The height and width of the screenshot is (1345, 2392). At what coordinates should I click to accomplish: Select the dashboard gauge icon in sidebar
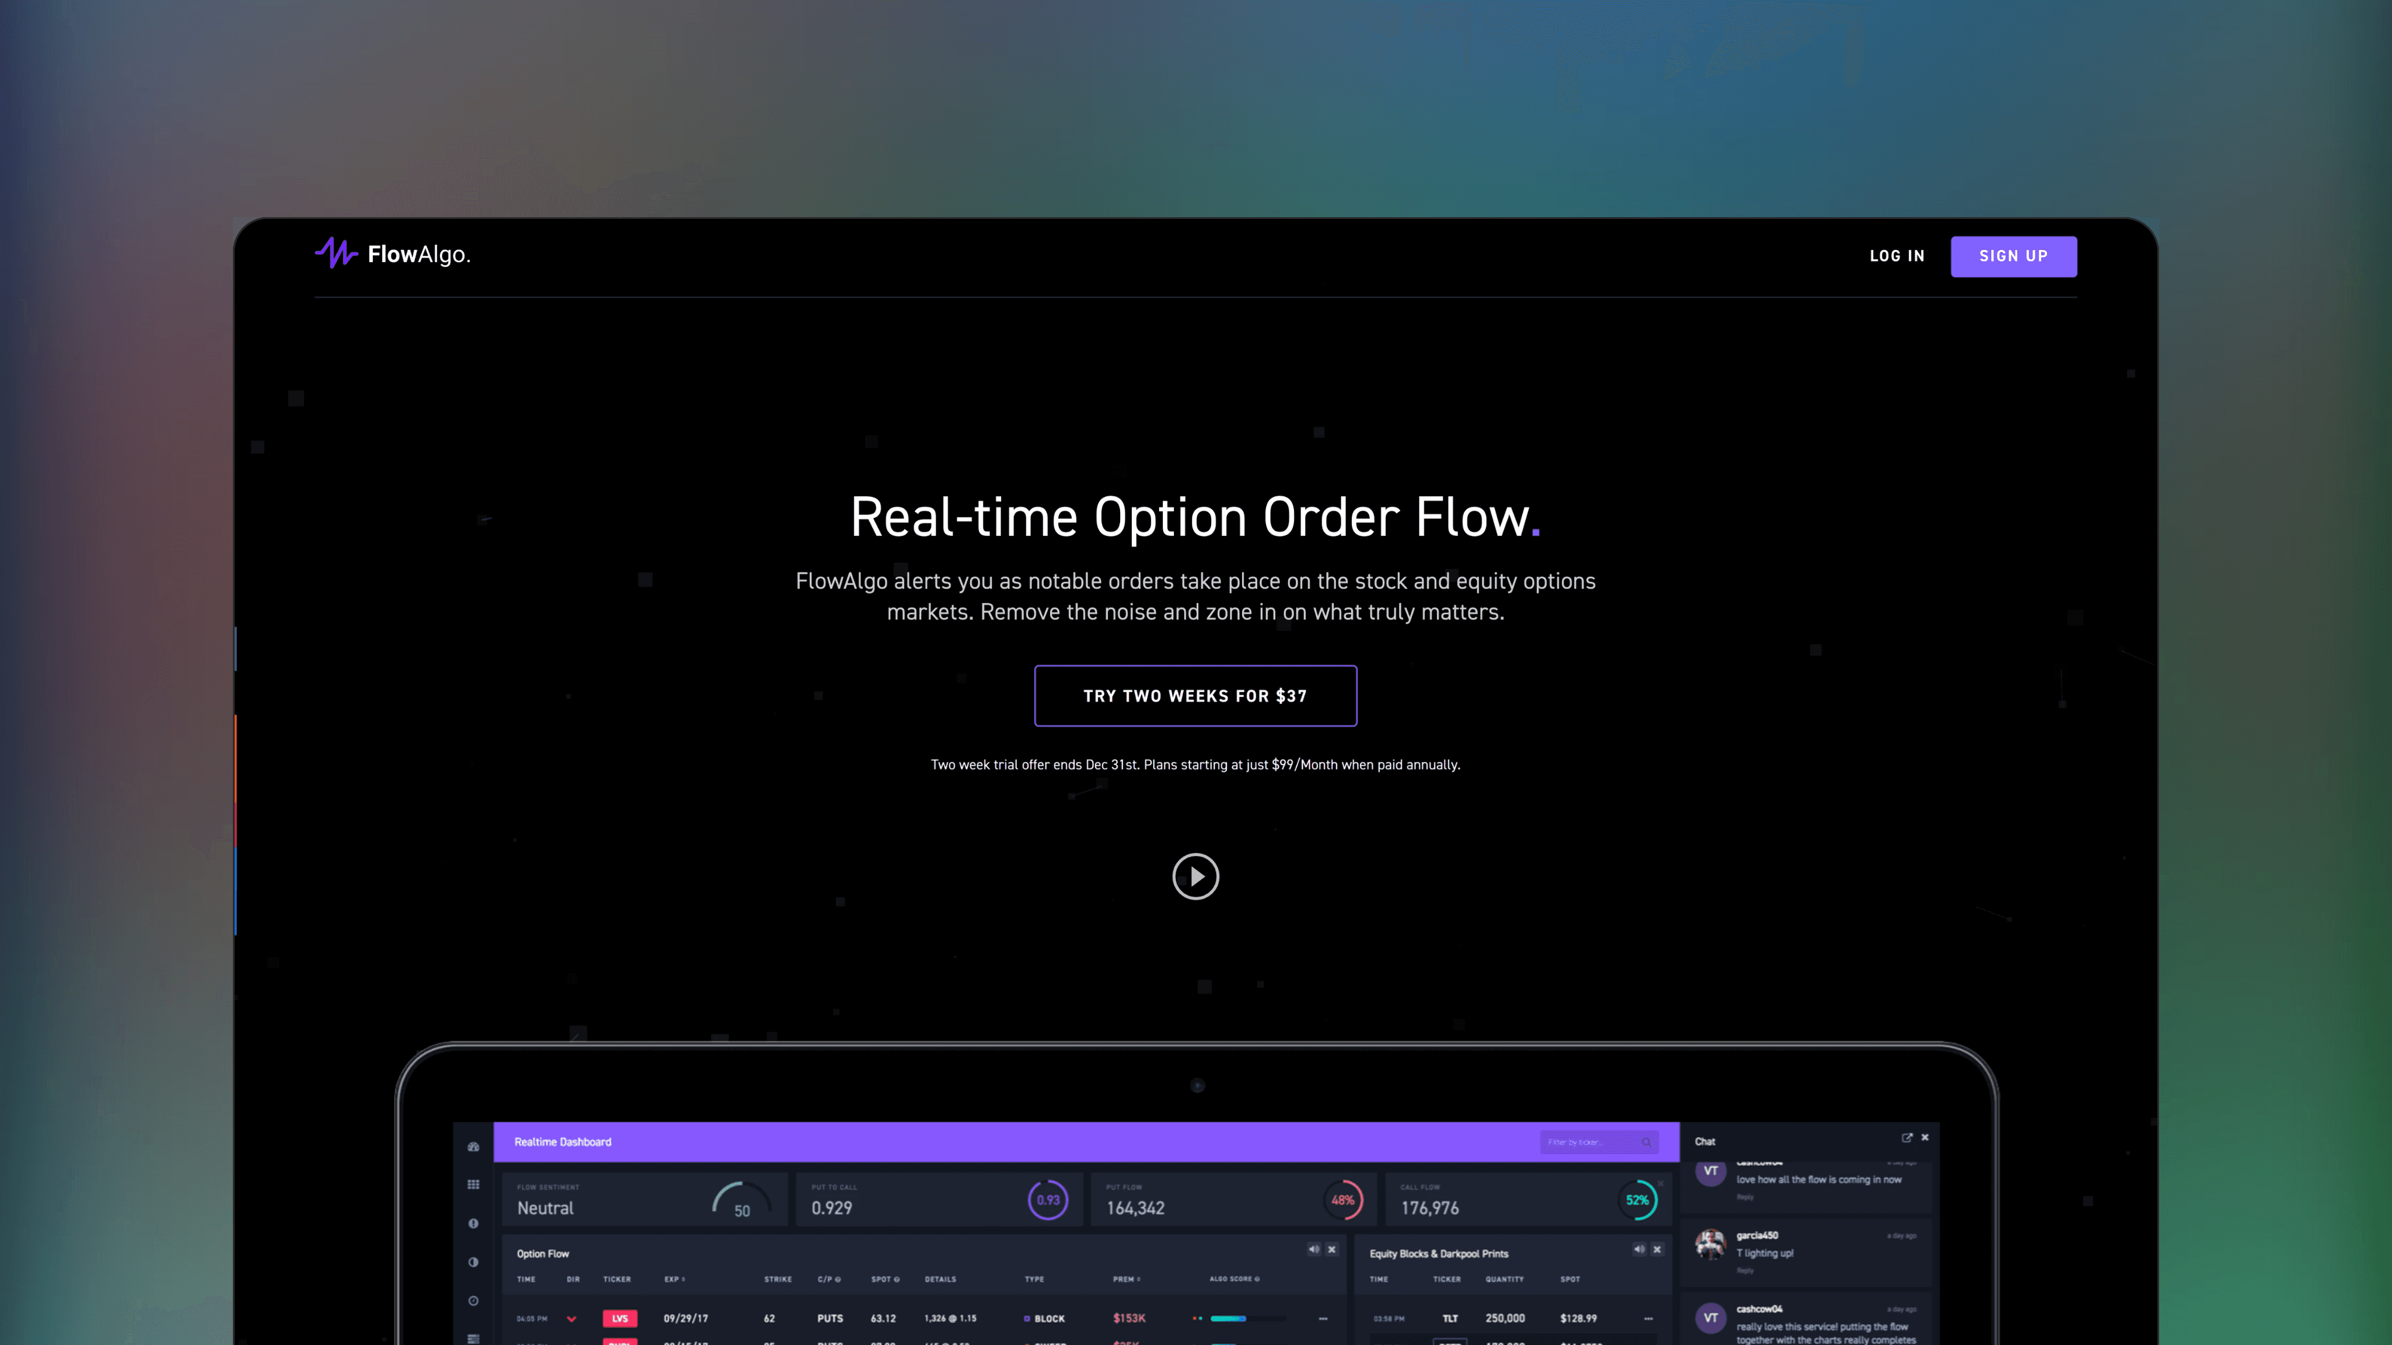point(473,1147)
